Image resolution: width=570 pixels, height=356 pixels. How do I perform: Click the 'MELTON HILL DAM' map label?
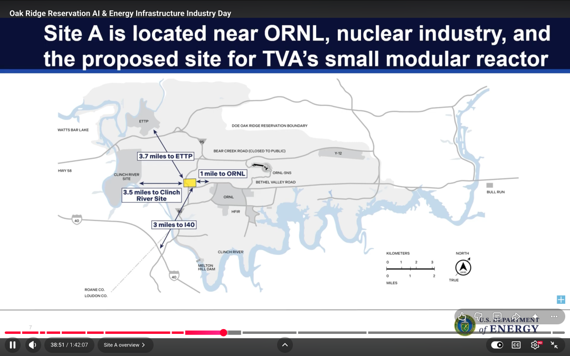pos(206,267)
